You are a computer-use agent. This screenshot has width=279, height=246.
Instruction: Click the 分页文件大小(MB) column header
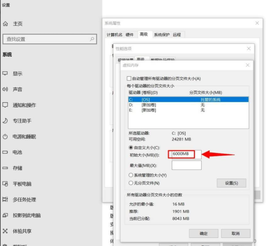point(205,92)
